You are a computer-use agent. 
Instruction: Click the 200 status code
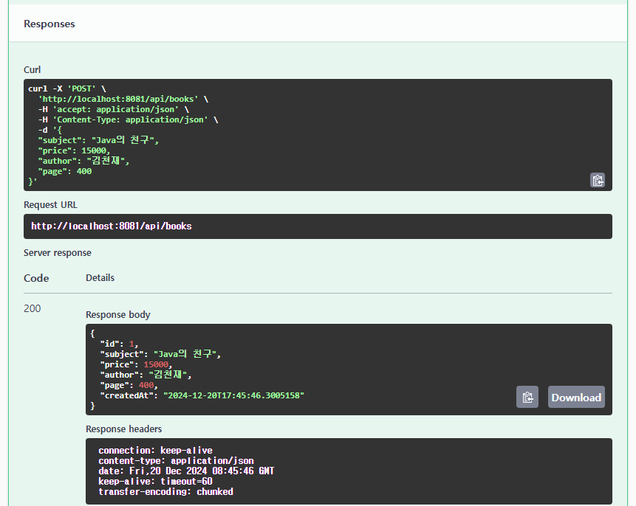pyautogui.click(x=32, y=309)
